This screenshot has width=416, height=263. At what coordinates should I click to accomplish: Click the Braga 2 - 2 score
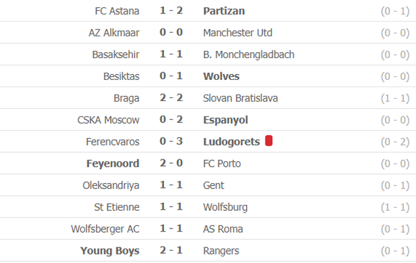click(171, 98)
